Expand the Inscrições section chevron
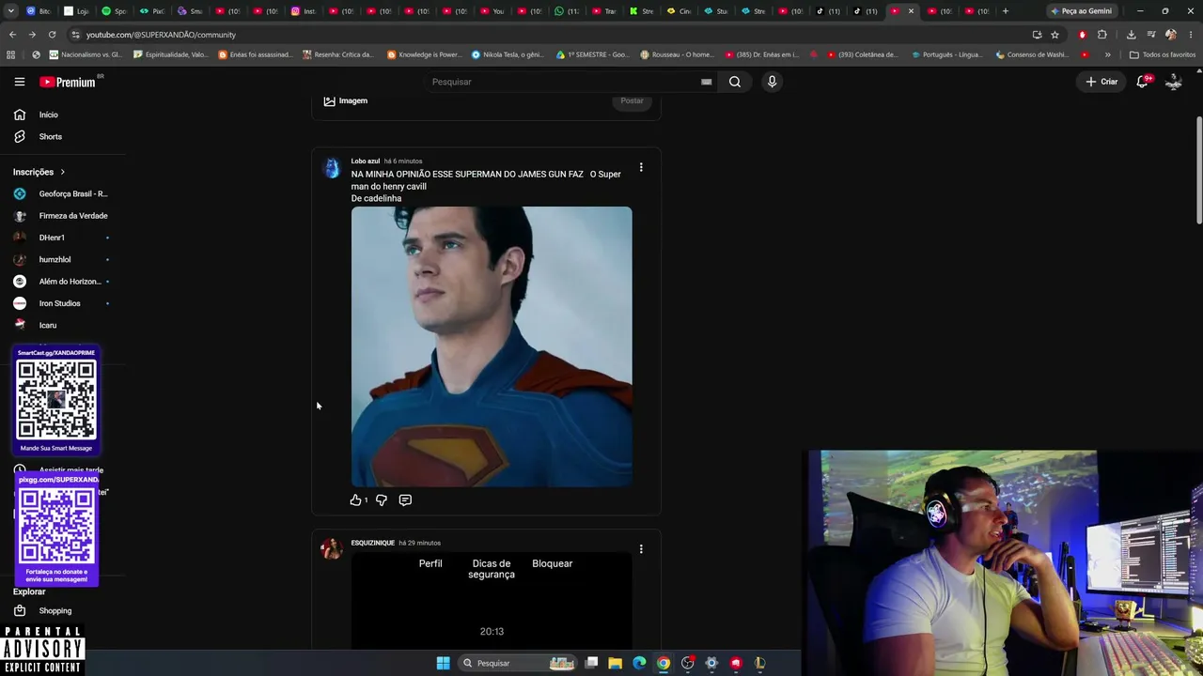The image size is (1203, 676). (63, 172)
